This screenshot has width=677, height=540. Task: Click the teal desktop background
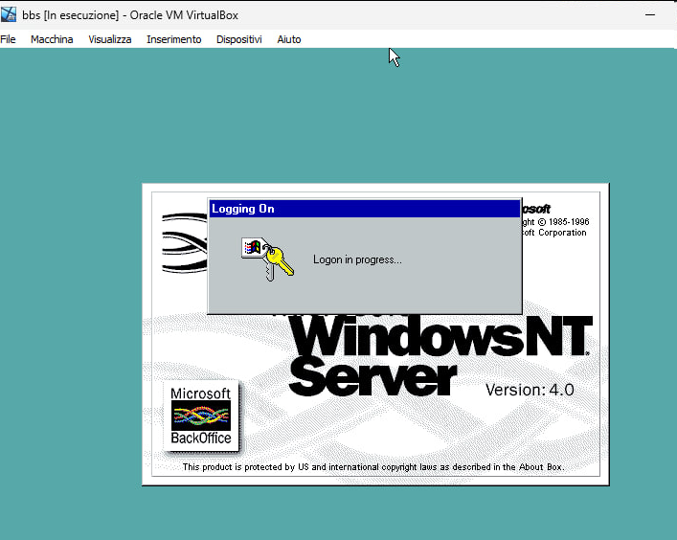click(x=67, y=287)
